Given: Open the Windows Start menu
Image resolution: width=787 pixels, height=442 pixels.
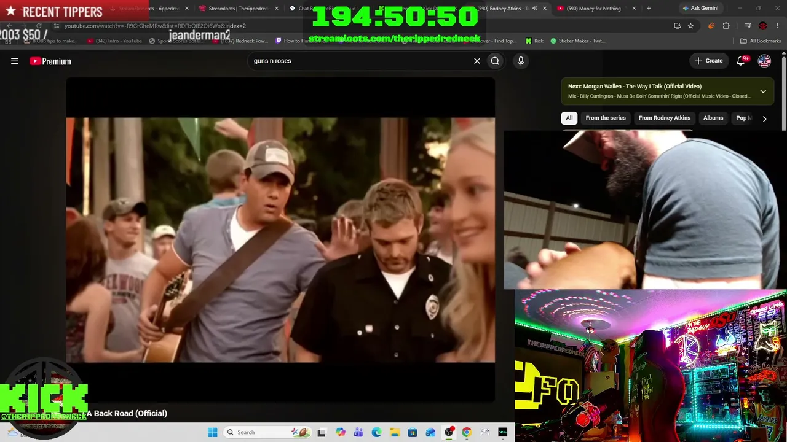Looking at the screenshot, I should coord(212,432).
